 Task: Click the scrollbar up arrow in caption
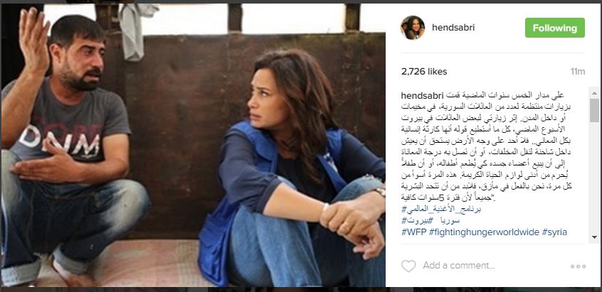pos(594,93)
